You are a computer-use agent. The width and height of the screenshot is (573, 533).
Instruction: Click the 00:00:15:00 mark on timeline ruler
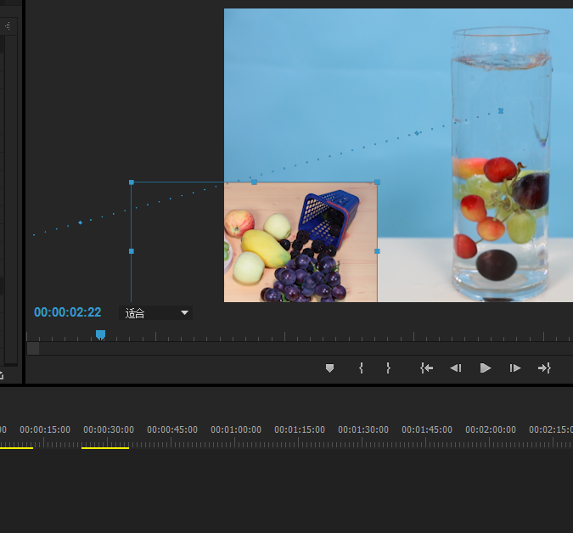(45, 429)
